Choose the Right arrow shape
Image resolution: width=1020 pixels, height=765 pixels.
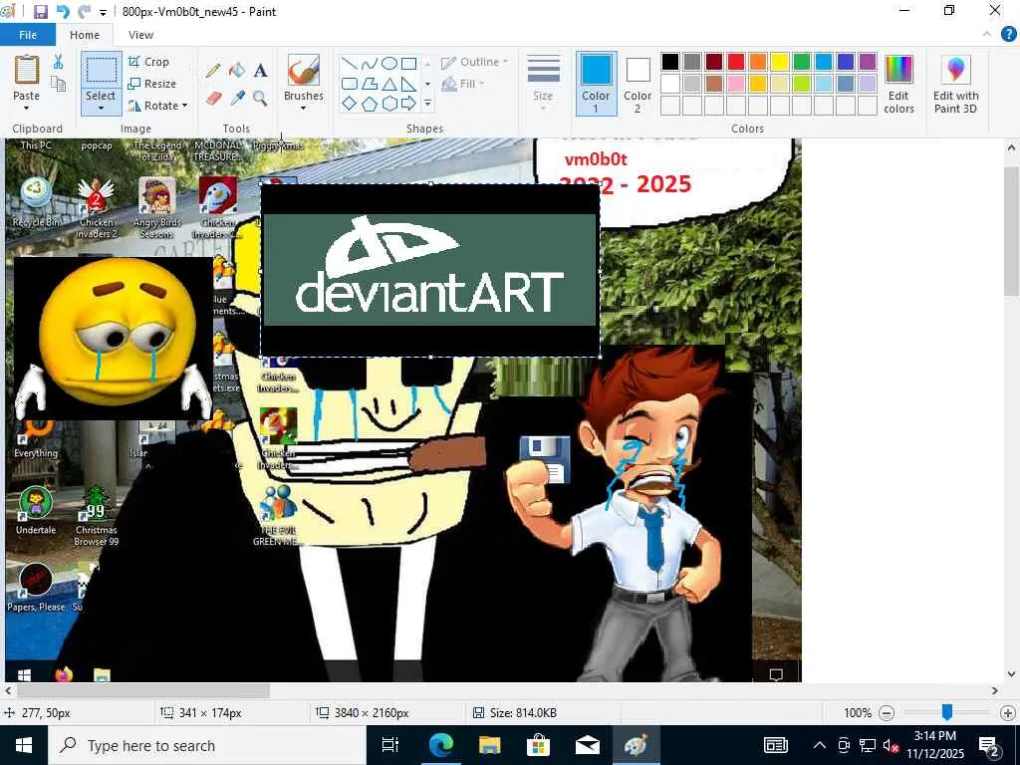coord(408,104)
